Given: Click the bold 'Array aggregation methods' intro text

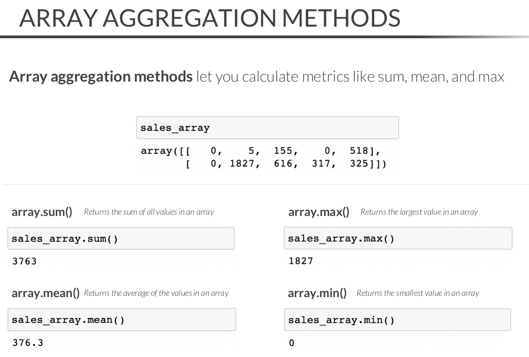Looking at the screenshot, I should tap(101, 77).
